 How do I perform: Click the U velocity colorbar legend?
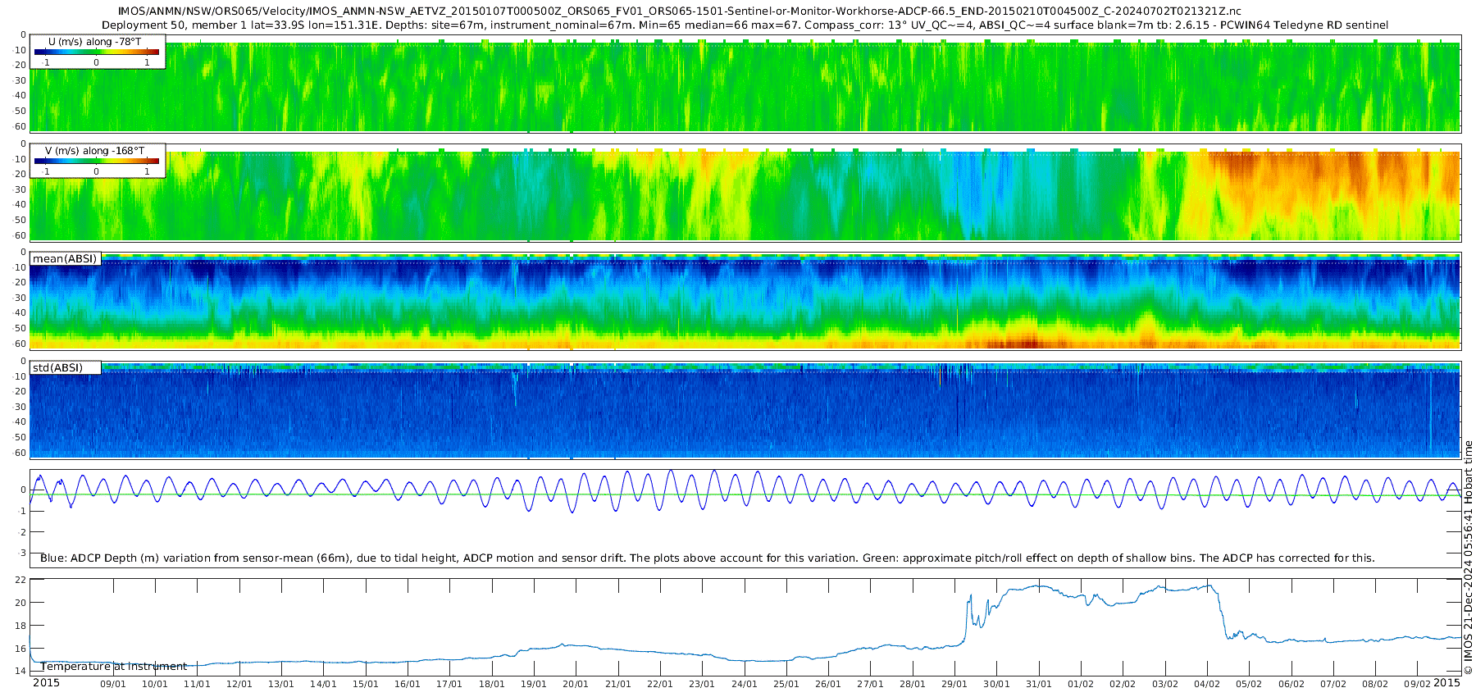pyautogui.click(x=97, y=52)
